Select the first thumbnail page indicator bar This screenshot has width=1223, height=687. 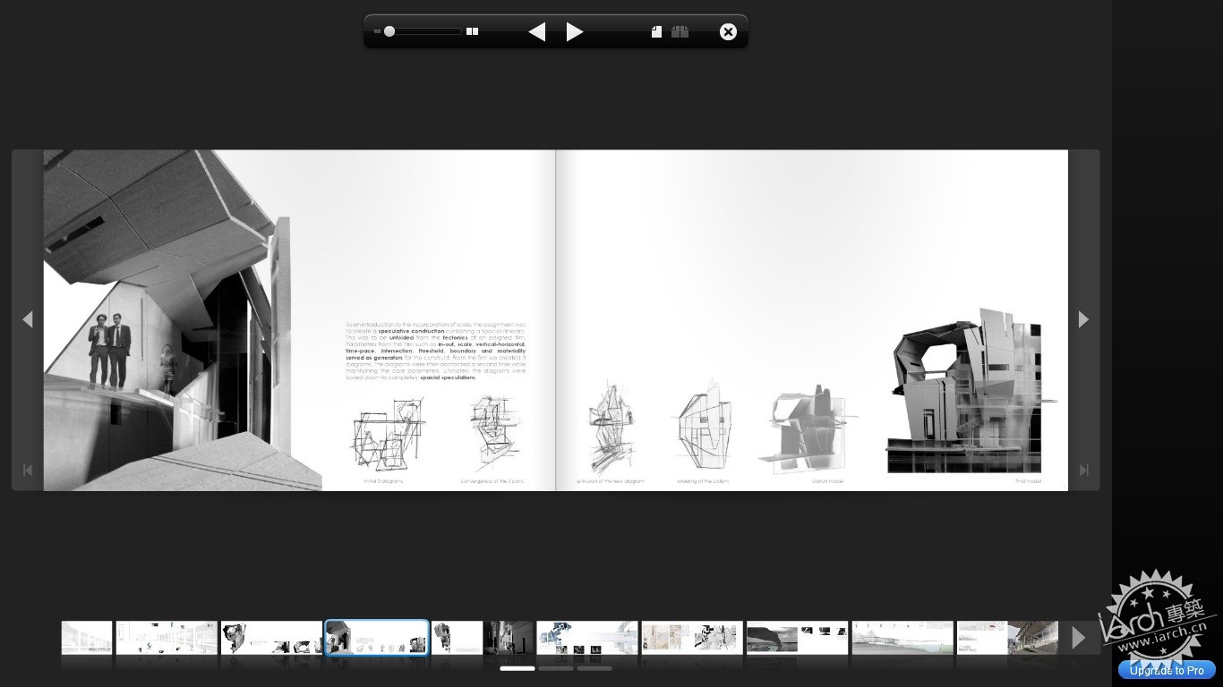pyautogui.click(x=517, y=668)
